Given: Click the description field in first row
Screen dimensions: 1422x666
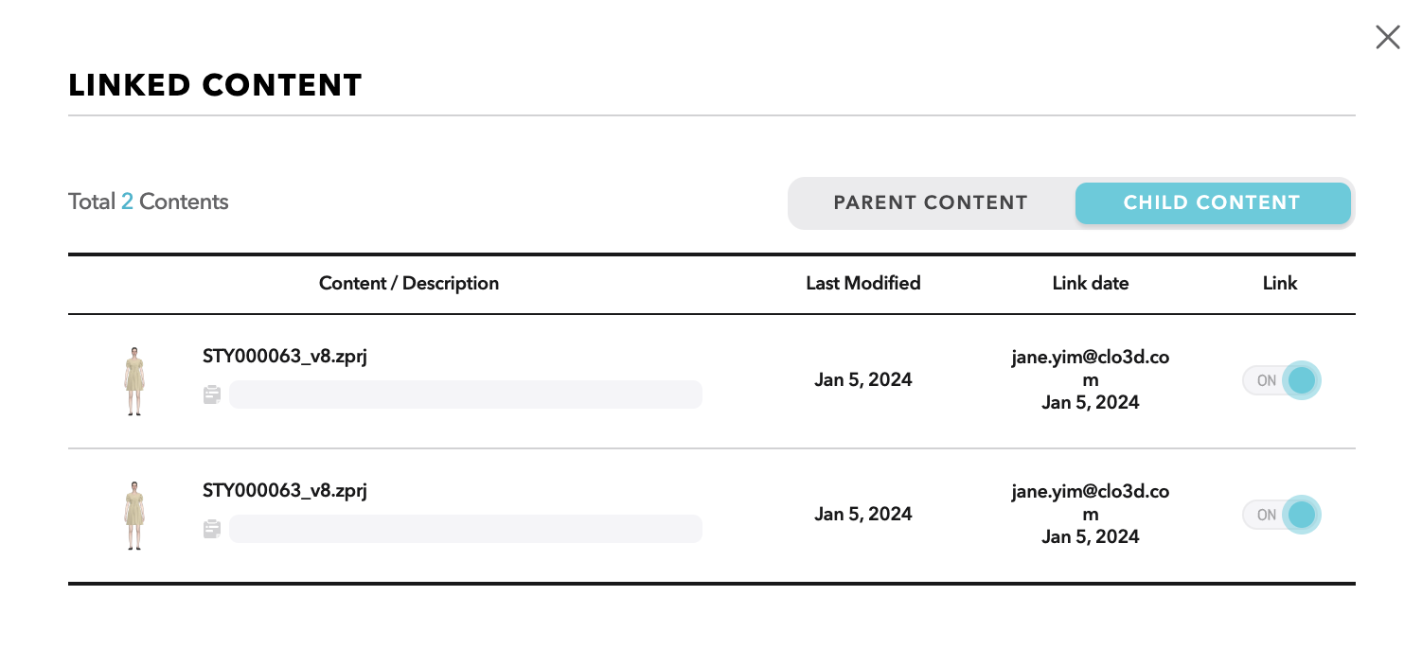Looking at the screenshot, I should [x=466, y=394].
